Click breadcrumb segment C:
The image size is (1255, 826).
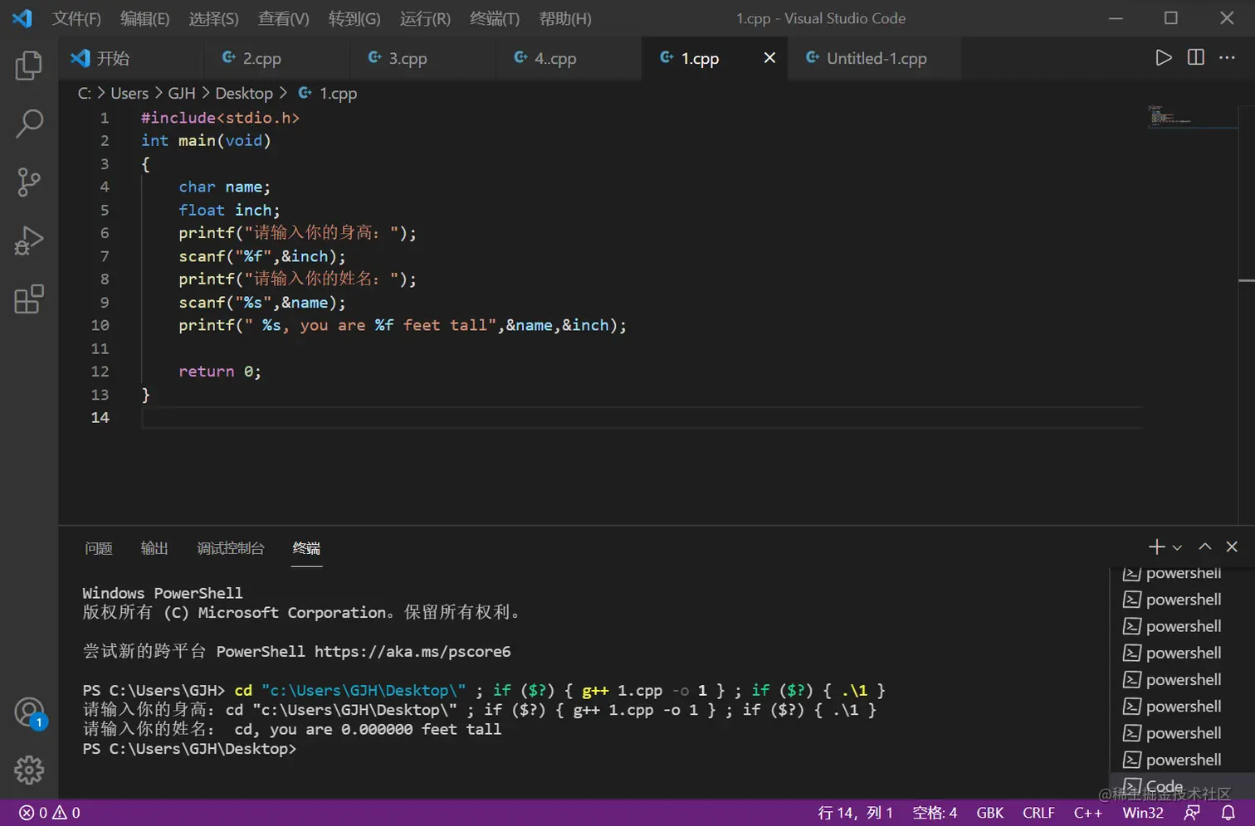tap(85, 94)
